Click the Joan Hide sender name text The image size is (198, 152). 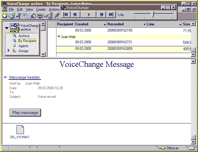click(33, 83)
